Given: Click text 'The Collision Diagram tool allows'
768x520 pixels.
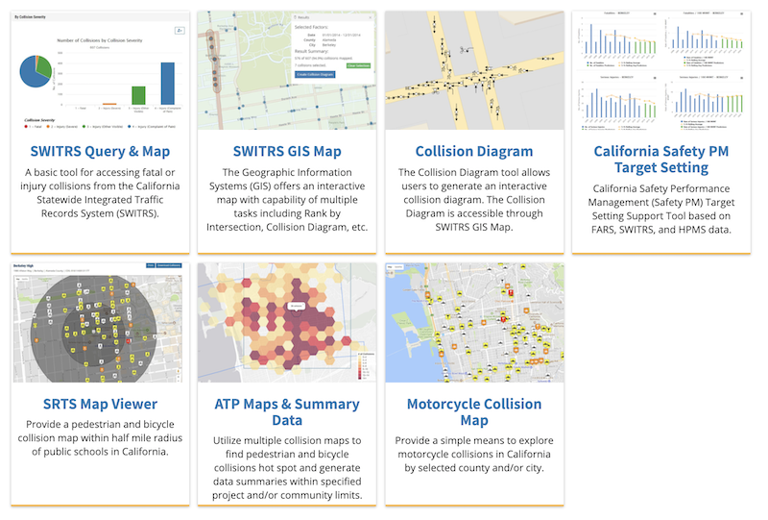Looking at the screenshot, I should 474,173.
